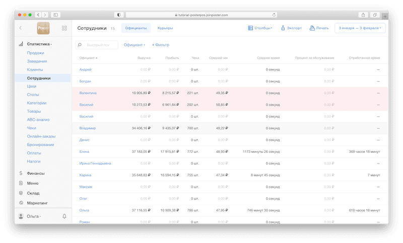The width and height of the screenshot is (403, 243).
Task: Open new Safari tab plus
Action: point(385,17)
